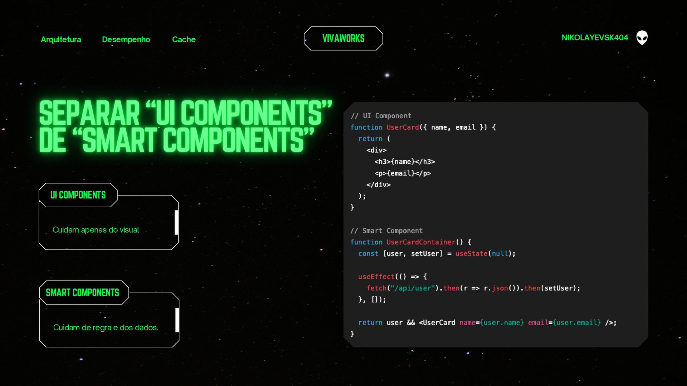Image resolution: width=687 pixels, height=386 pixels.
Task: Click the UserCard function name in code
Action: point(402,127)
